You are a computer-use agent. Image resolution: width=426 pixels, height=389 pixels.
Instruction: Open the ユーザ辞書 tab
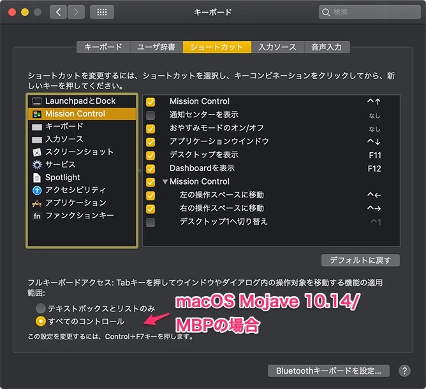coord(156,47)
